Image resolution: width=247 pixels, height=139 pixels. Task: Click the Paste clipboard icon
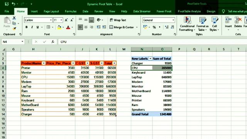[x=7, y=20]
